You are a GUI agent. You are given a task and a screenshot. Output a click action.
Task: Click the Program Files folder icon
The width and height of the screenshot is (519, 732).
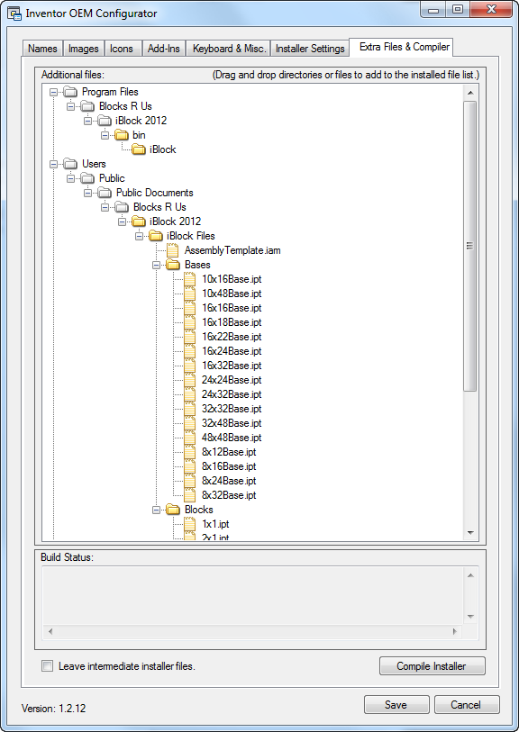[x=70, y=92]
